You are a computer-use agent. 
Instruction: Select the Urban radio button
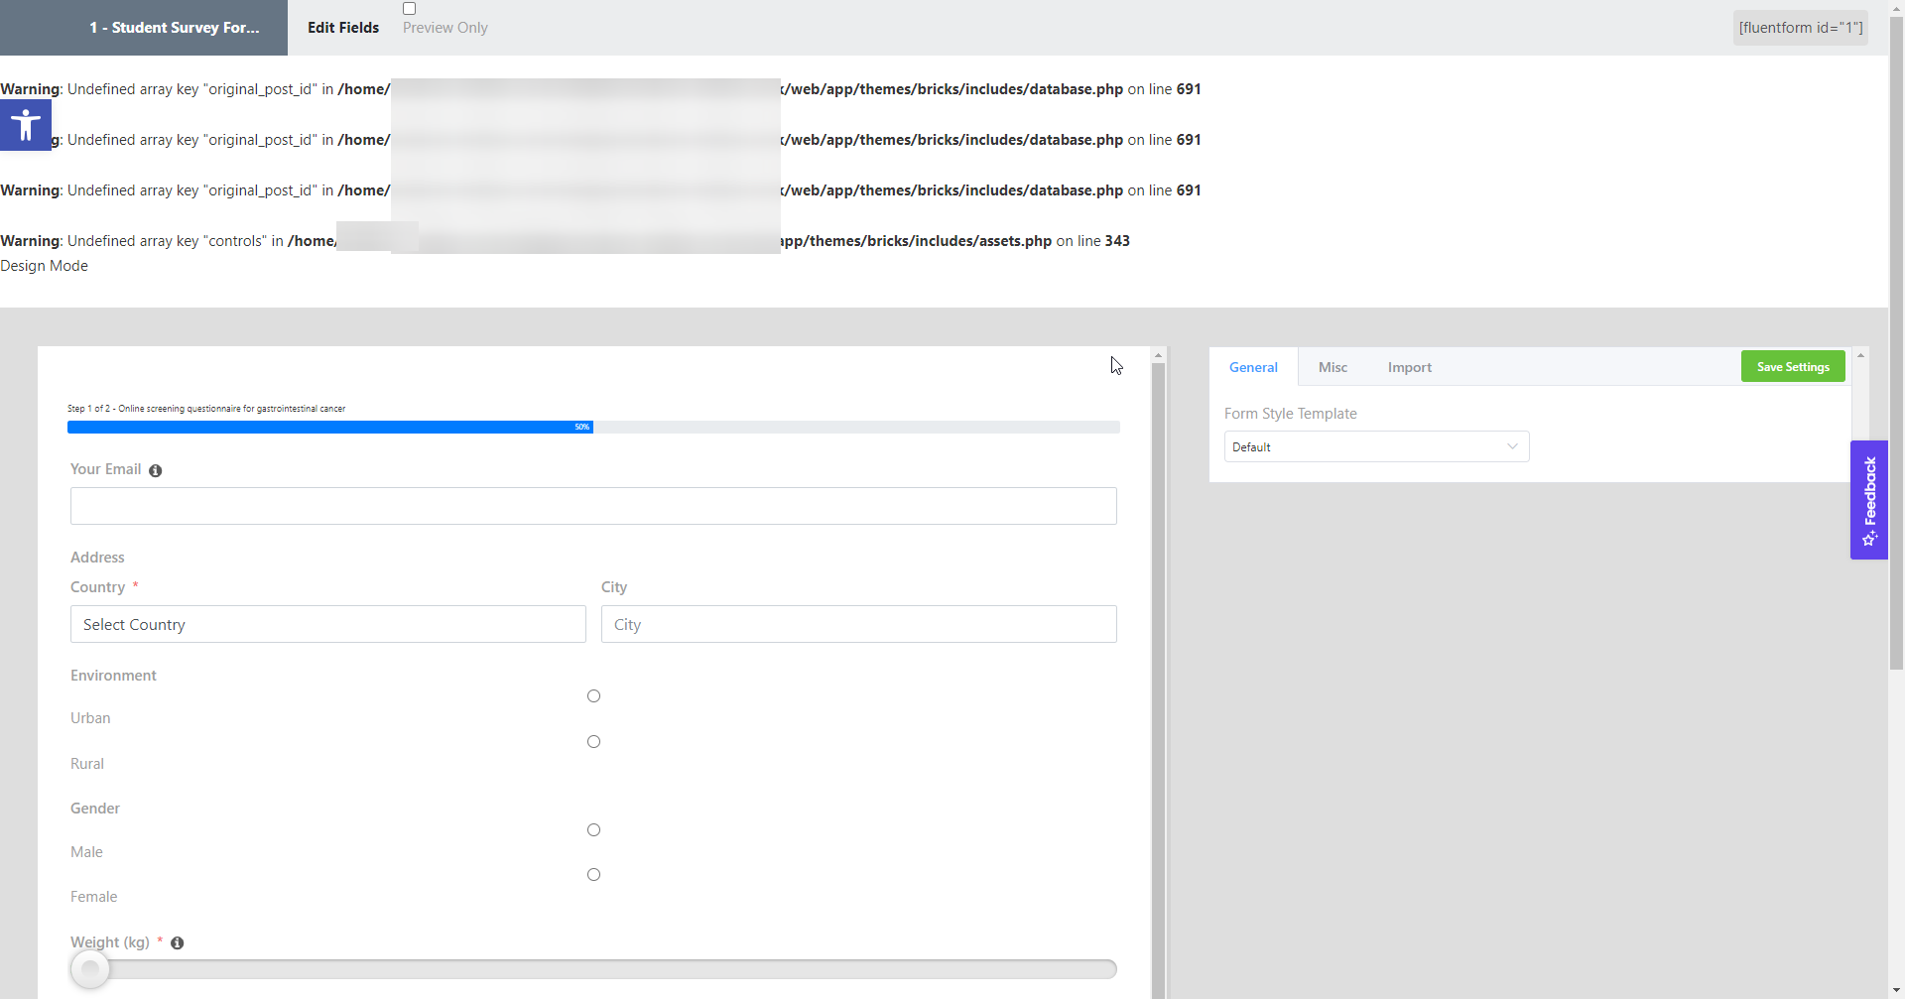[593, 696]
